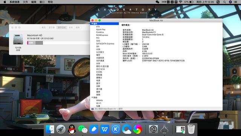Open the System Information chip icon in Dock

[x=164, y=129]
